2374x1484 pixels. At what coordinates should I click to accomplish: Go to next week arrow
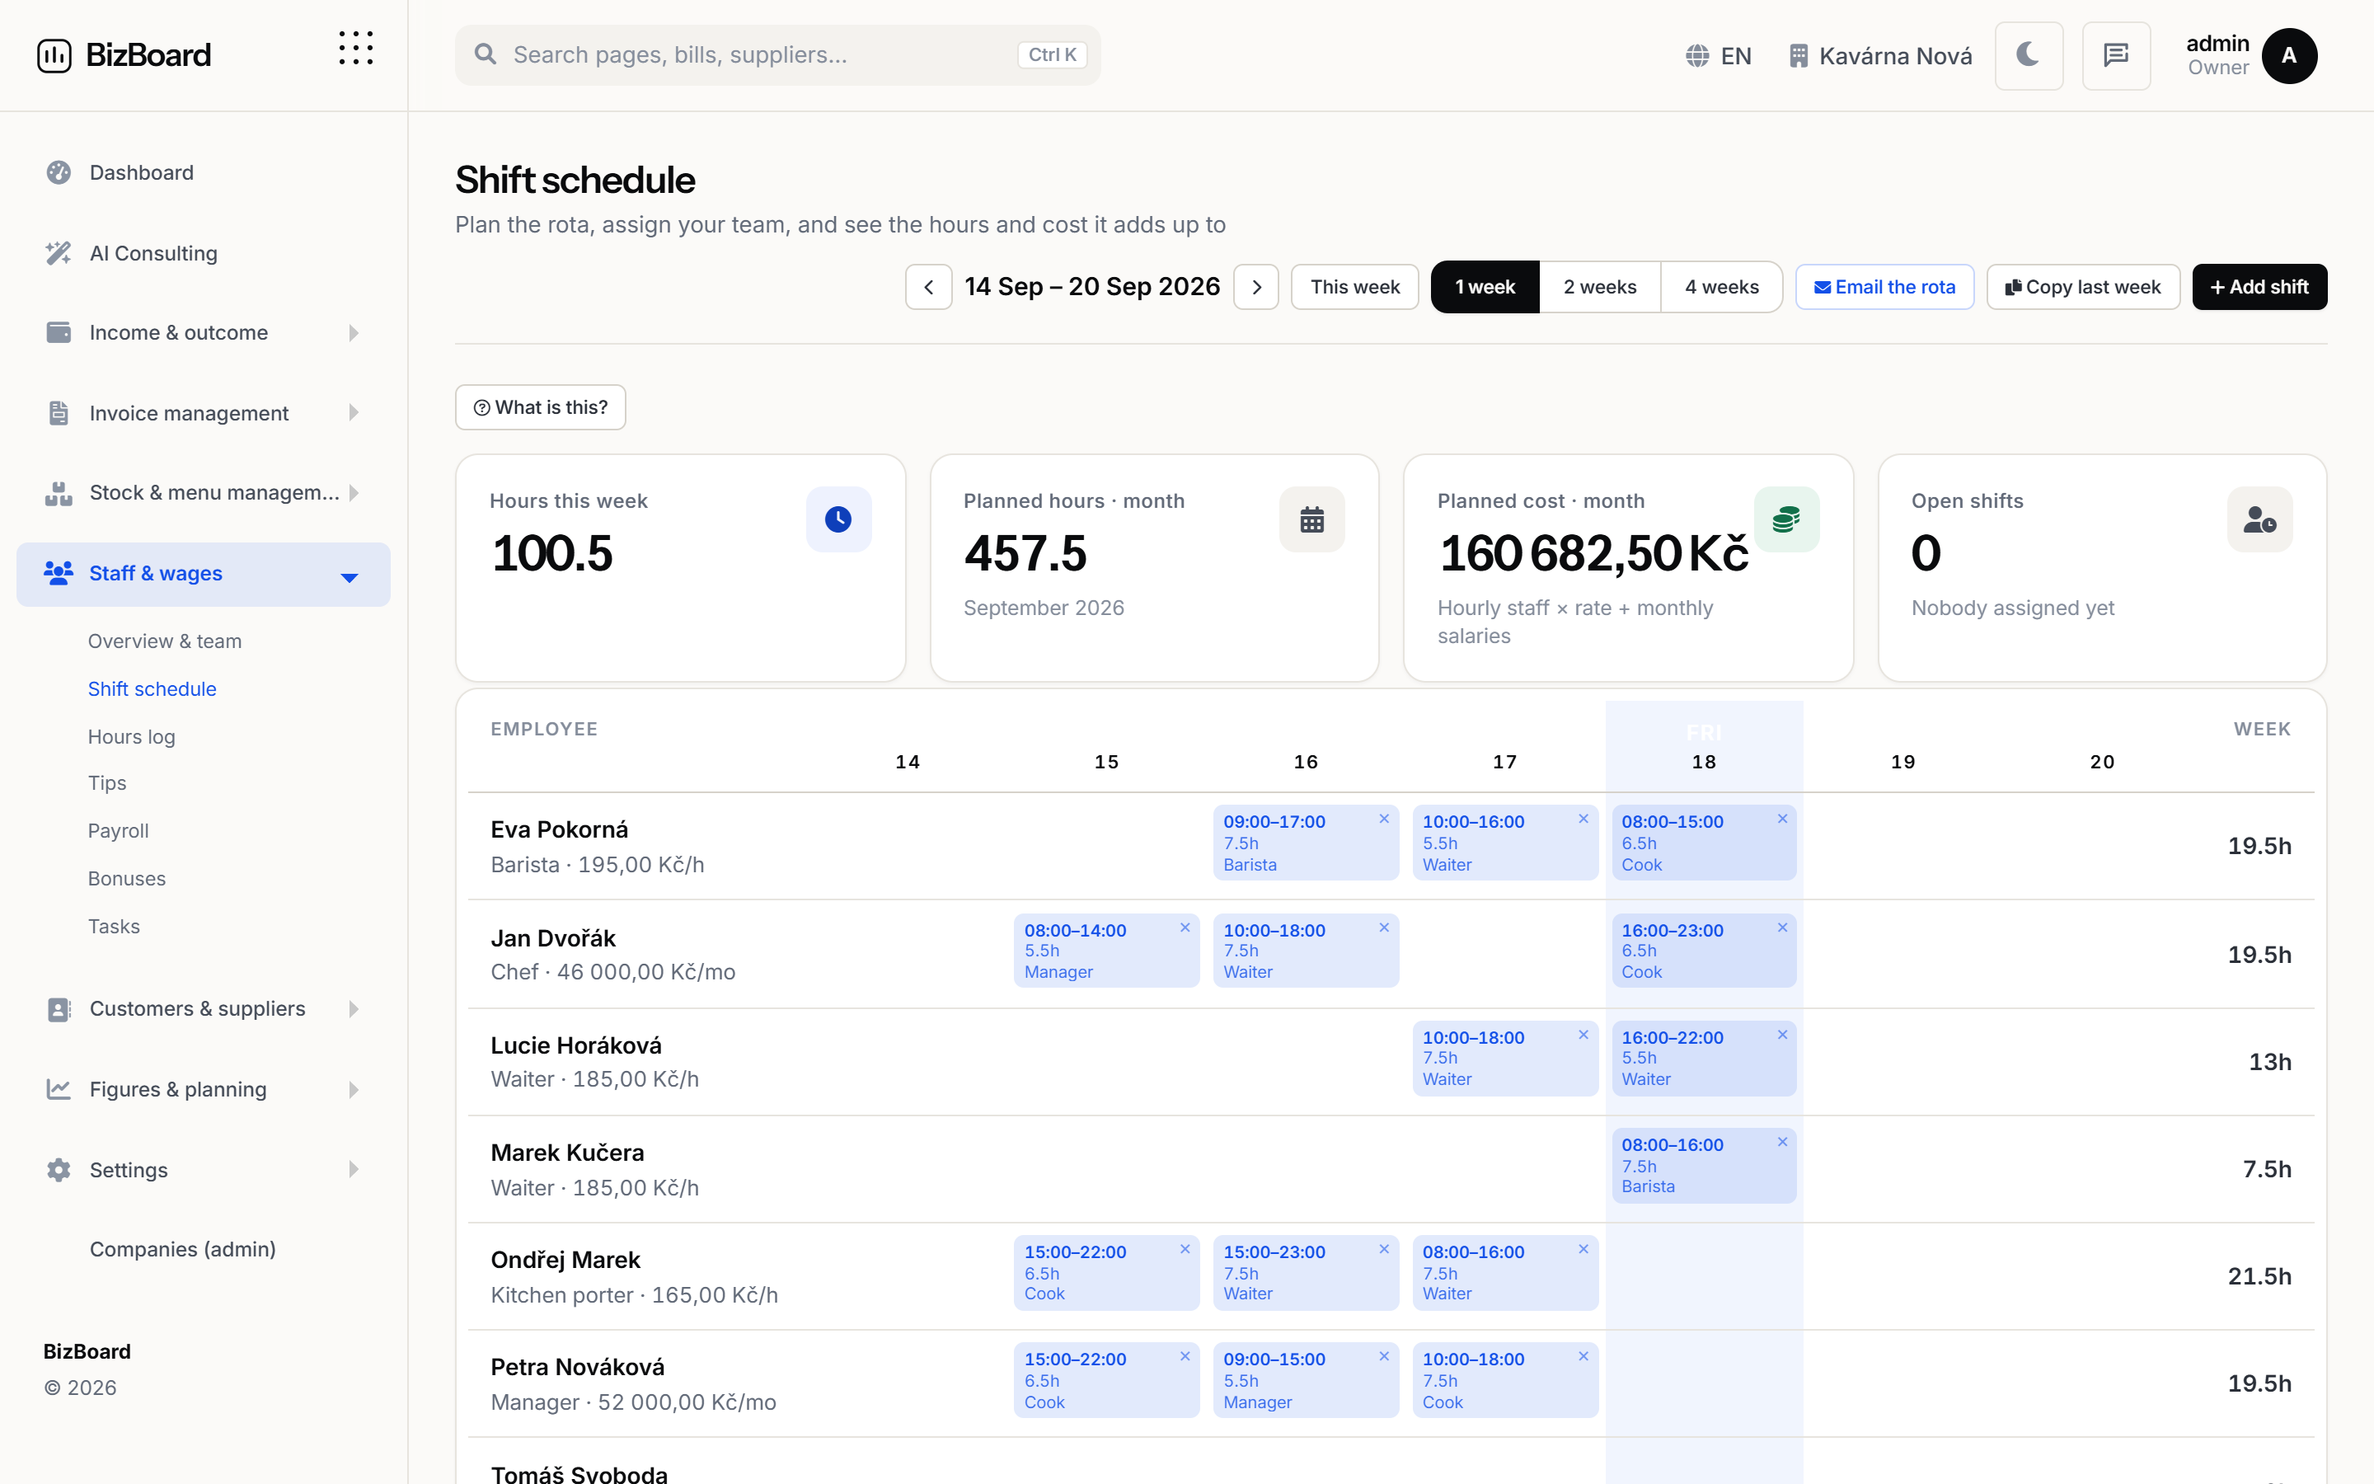1255,287
